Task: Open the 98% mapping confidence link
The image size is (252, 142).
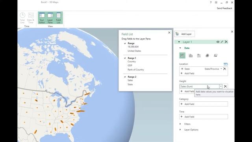Action: (226, 64)
